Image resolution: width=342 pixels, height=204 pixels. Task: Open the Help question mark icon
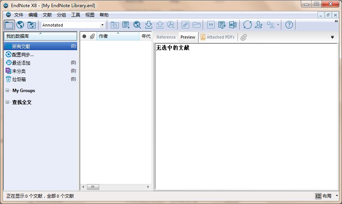pos(289,25)
